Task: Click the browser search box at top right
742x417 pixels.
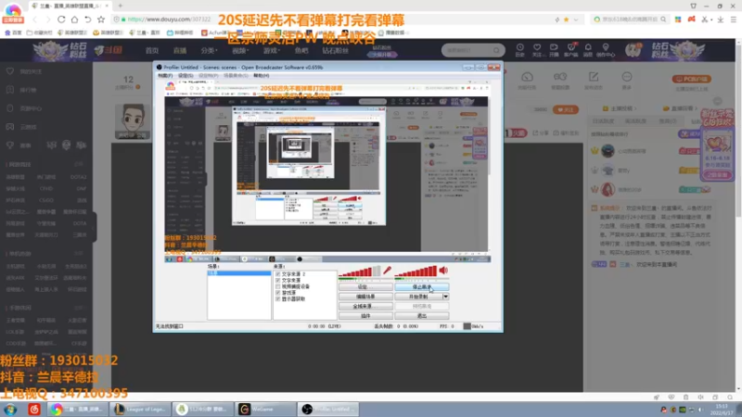Action: [630, 19]
